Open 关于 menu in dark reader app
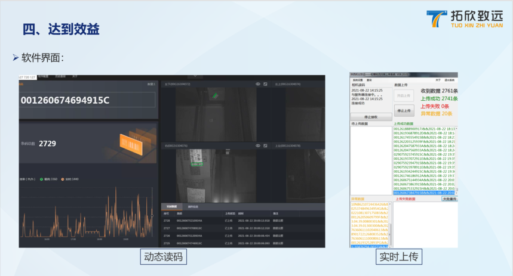 tap(75, 76)
